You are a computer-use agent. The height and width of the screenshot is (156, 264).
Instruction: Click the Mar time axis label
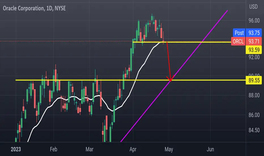(x=90, y=149)
